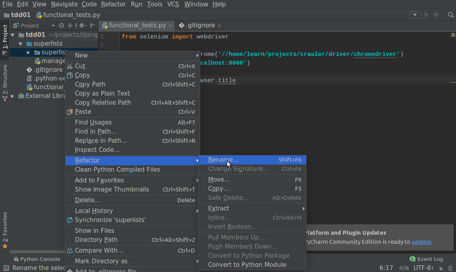Open the Project panel settings gear

(x=81, y=25)
